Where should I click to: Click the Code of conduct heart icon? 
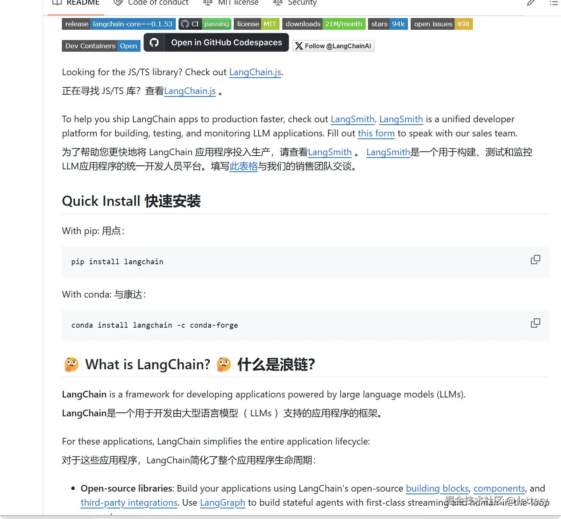point(118,3)
